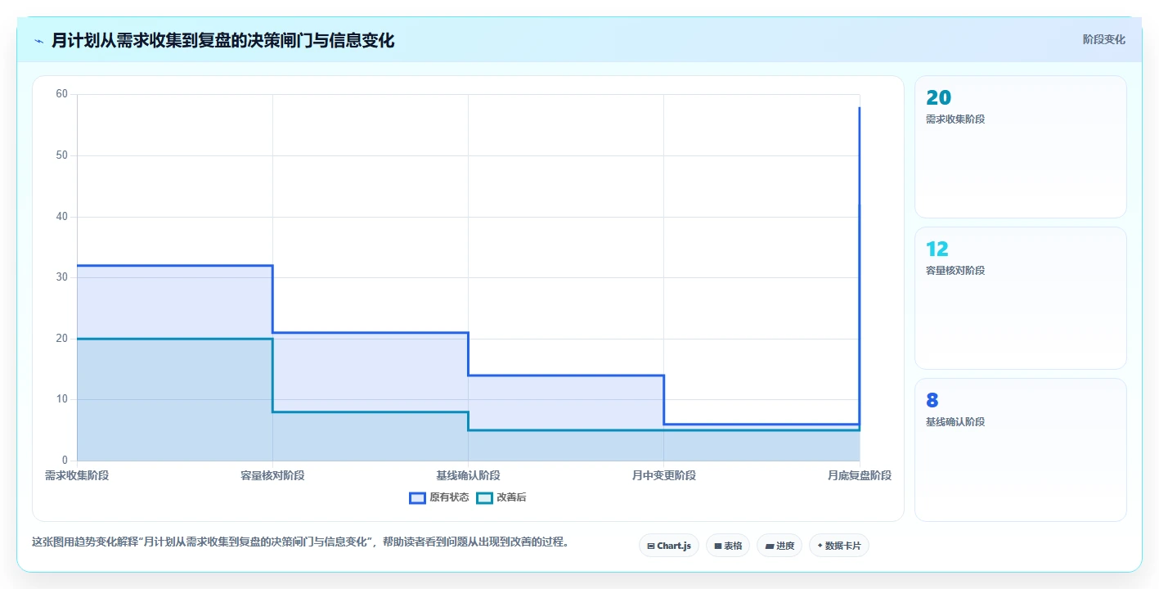
Task: Open the card showing value 8
Action: (1020, 449)
